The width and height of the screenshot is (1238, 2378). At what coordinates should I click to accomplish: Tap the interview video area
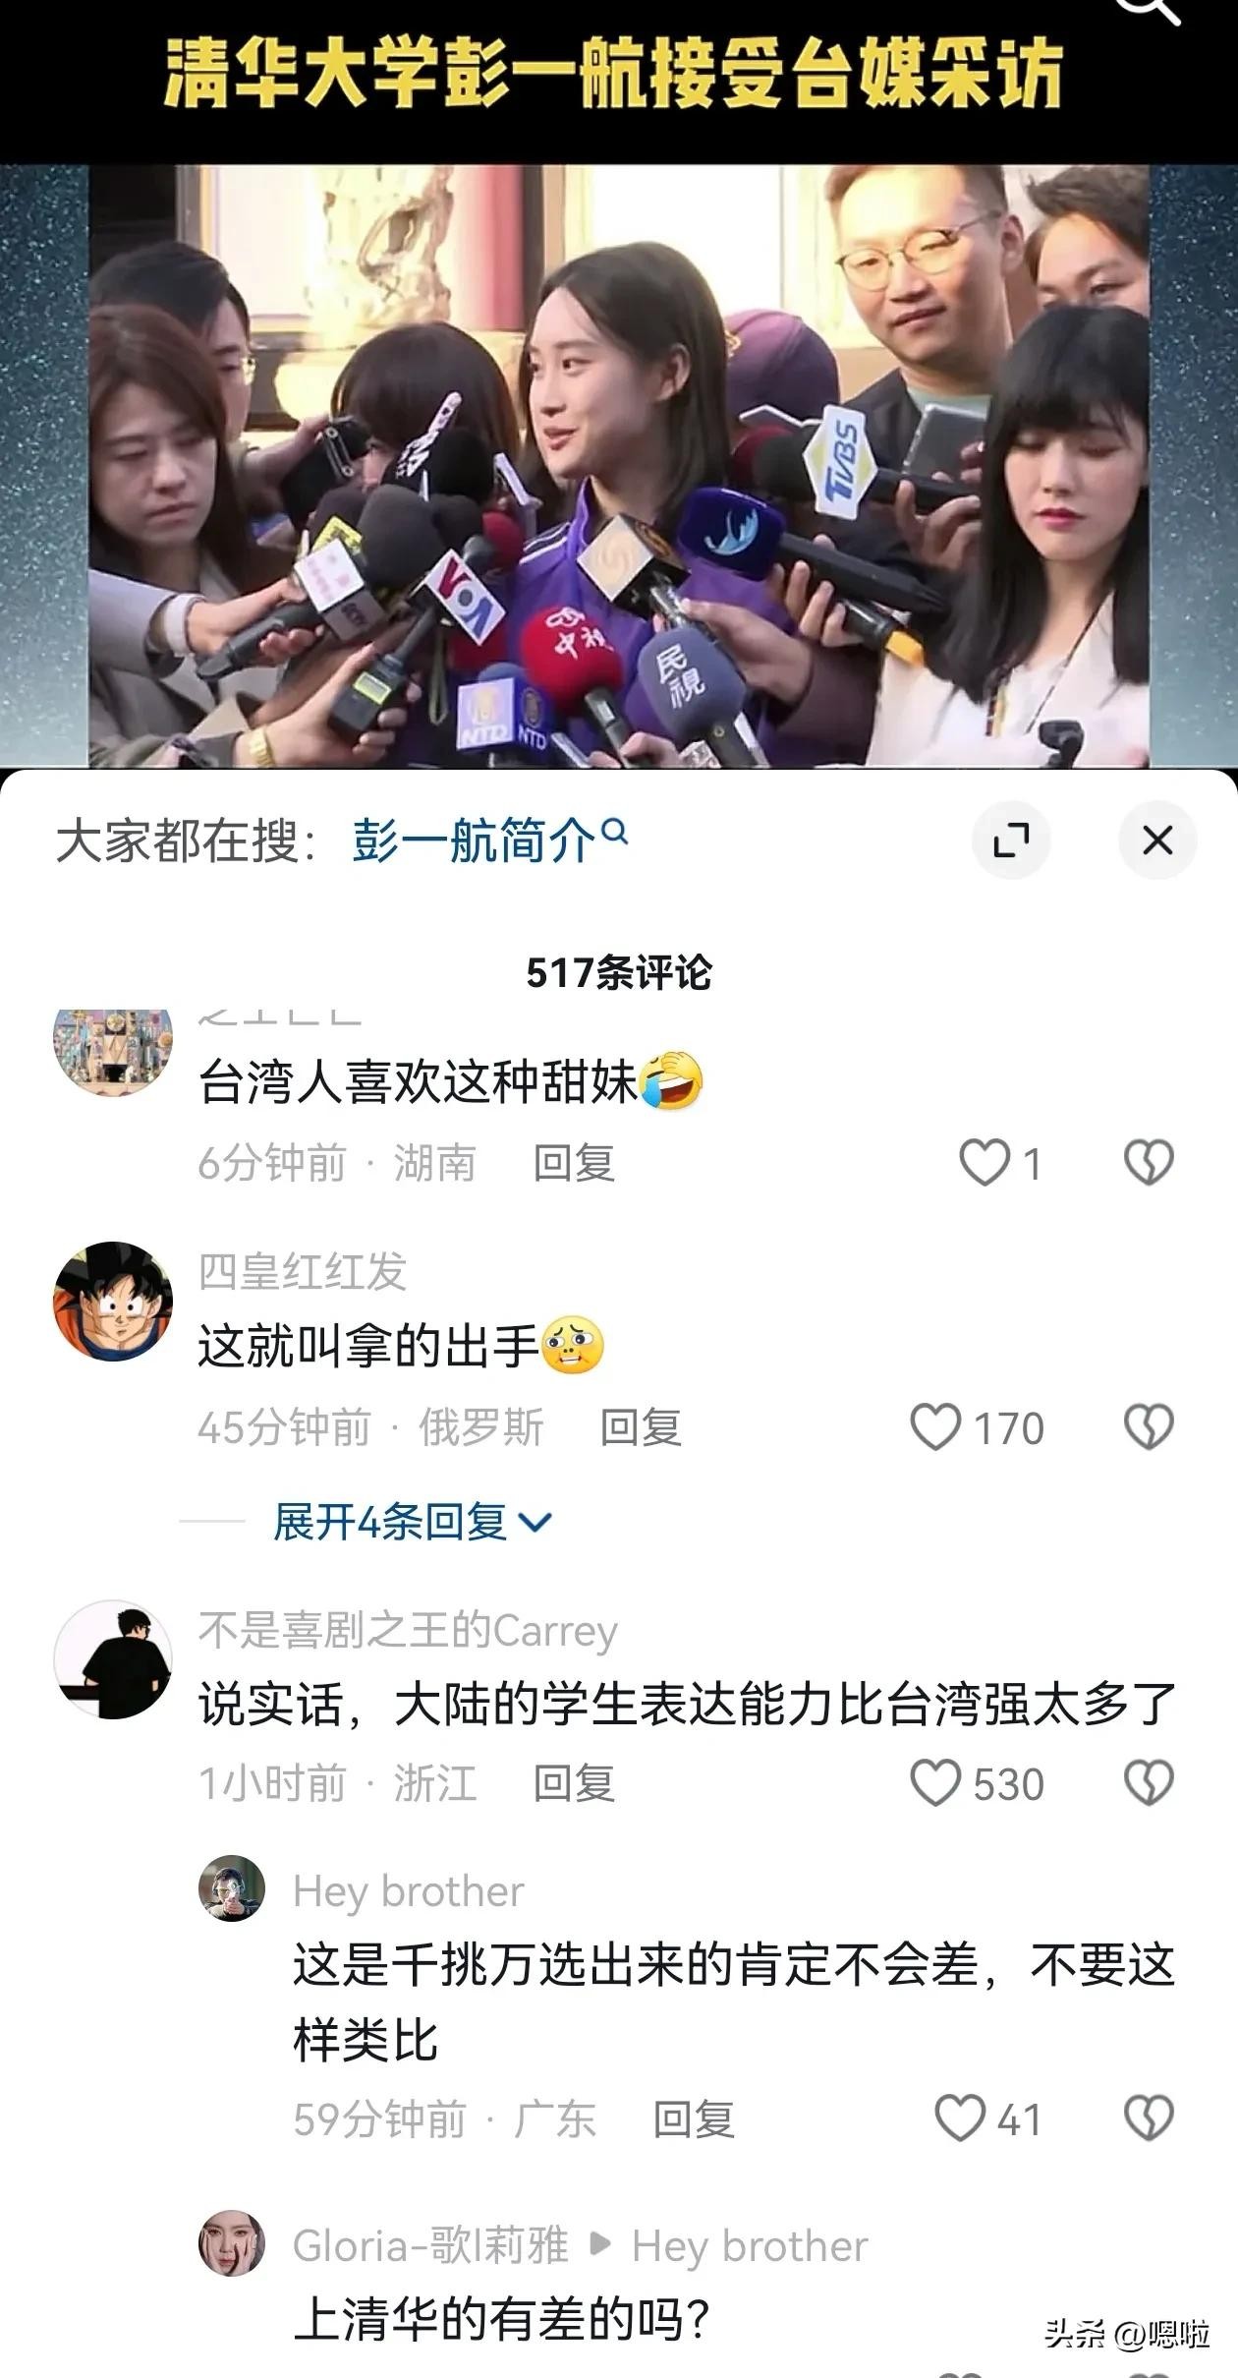[x=619, y=465]
